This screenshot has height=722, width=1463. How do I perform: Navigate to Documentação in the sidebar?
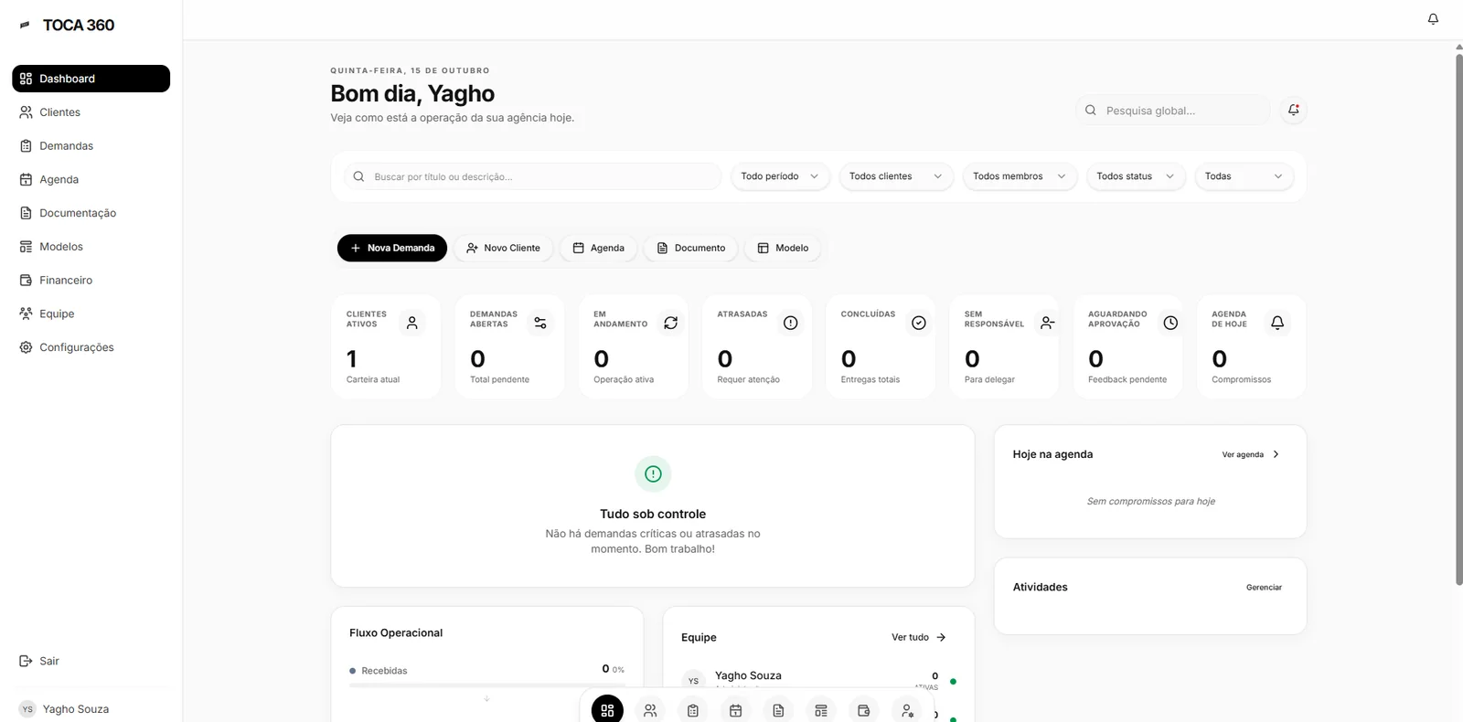(x=91, y=213)
